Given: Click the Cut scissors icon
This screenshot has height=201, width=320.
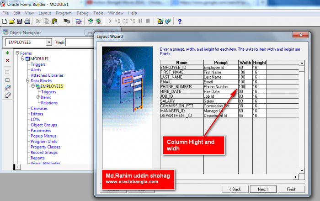Looking at the screenshot, I should click(39, 21).
